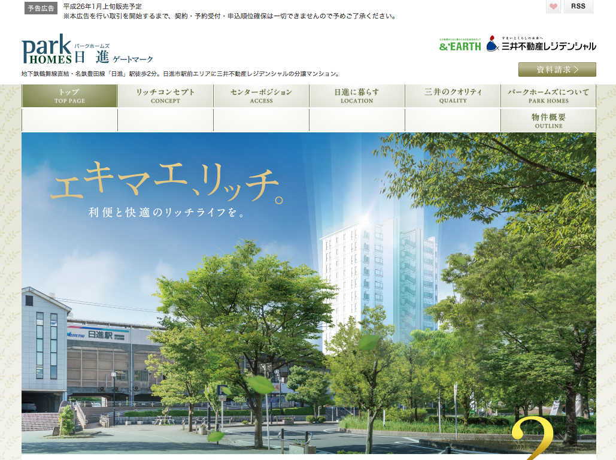The height and width of the screenshot is (460, 616).
Task: Click the 日進駅 station sign in photo
Action: 100,334
